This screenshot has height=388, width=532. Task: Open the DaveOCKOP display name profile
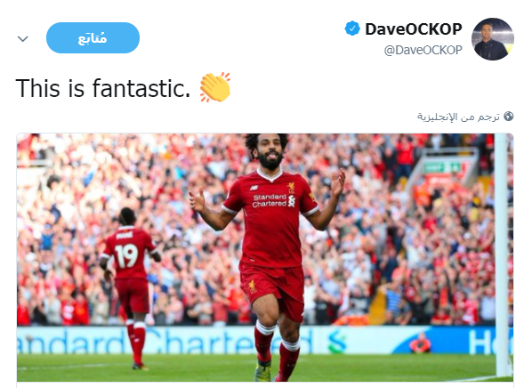[414, 29]
